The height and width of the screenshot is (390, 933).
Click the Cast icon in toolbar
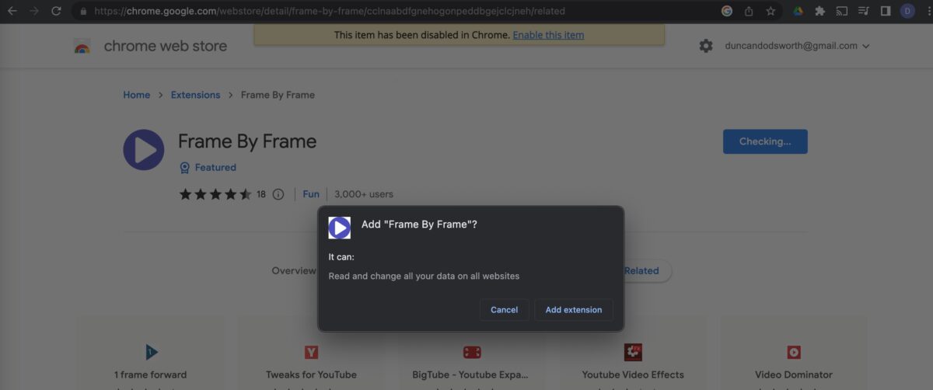[842, 11]
